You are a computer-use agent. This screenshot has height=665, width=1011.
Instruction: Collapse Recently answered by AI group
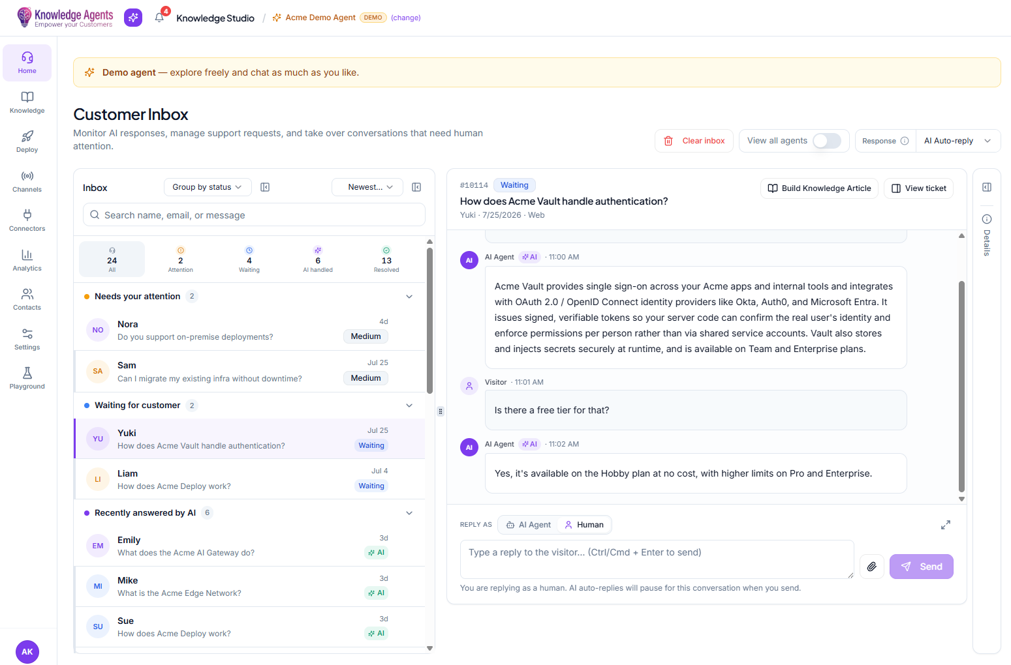(x=409, y=513)
